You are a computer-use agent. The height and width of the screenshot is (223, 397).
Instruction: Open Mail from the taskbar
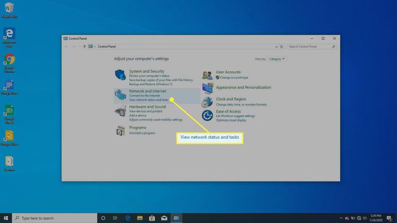click(x=164, y=218)
